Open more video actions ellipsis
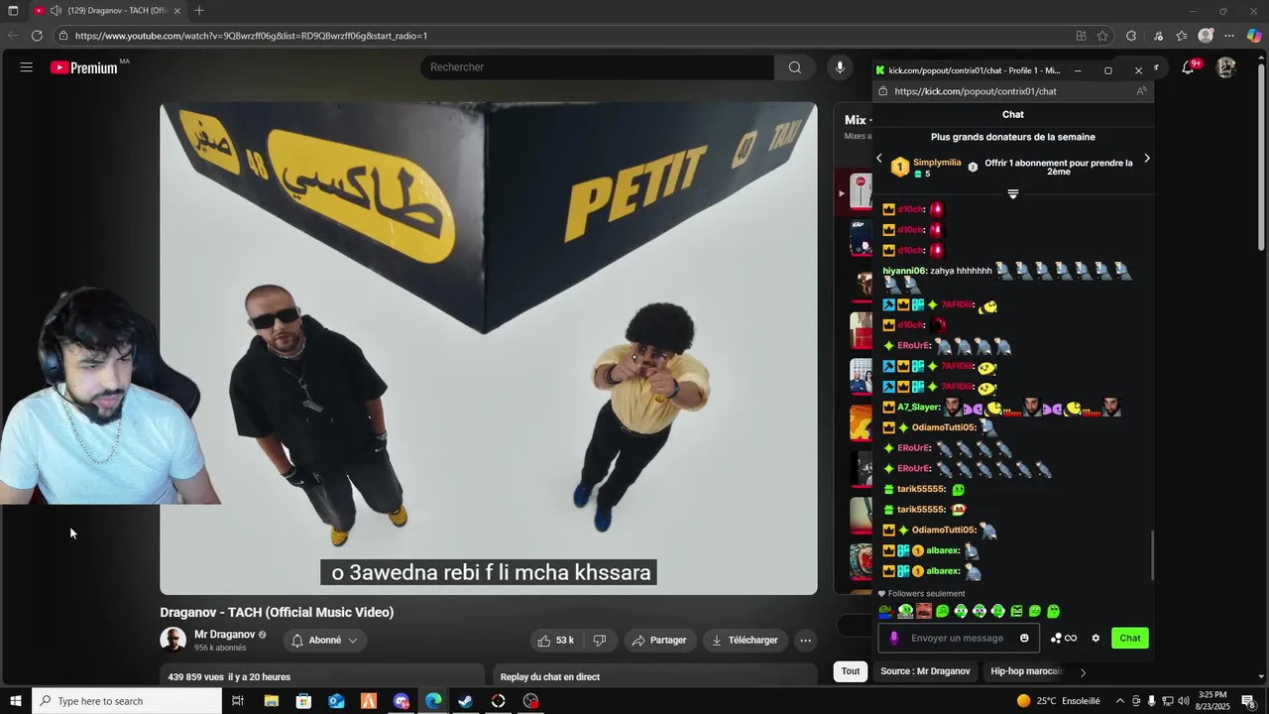 [x=806, y=641]
